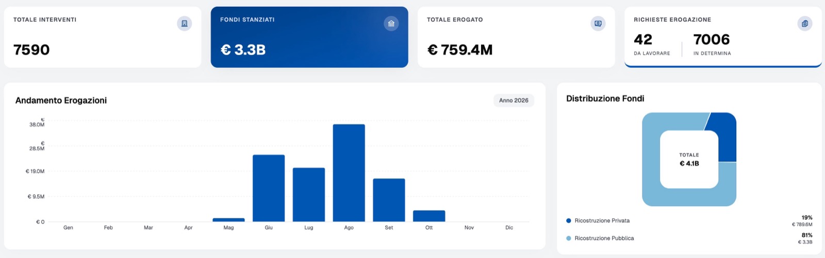Click the money icon in Totale Erogato card
Image resolution: width=825 pixels, height=258 pixels.
point(598,24)
